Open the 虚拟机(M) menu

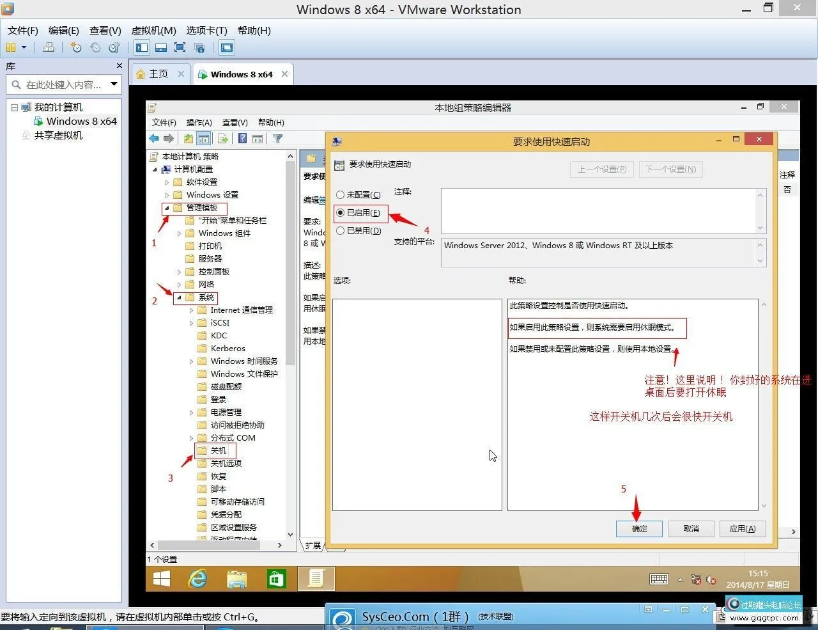click(153, 31)
